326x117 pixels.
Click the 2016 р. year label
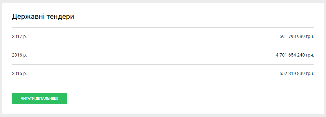pyautogui.click(x=20, y=55)
